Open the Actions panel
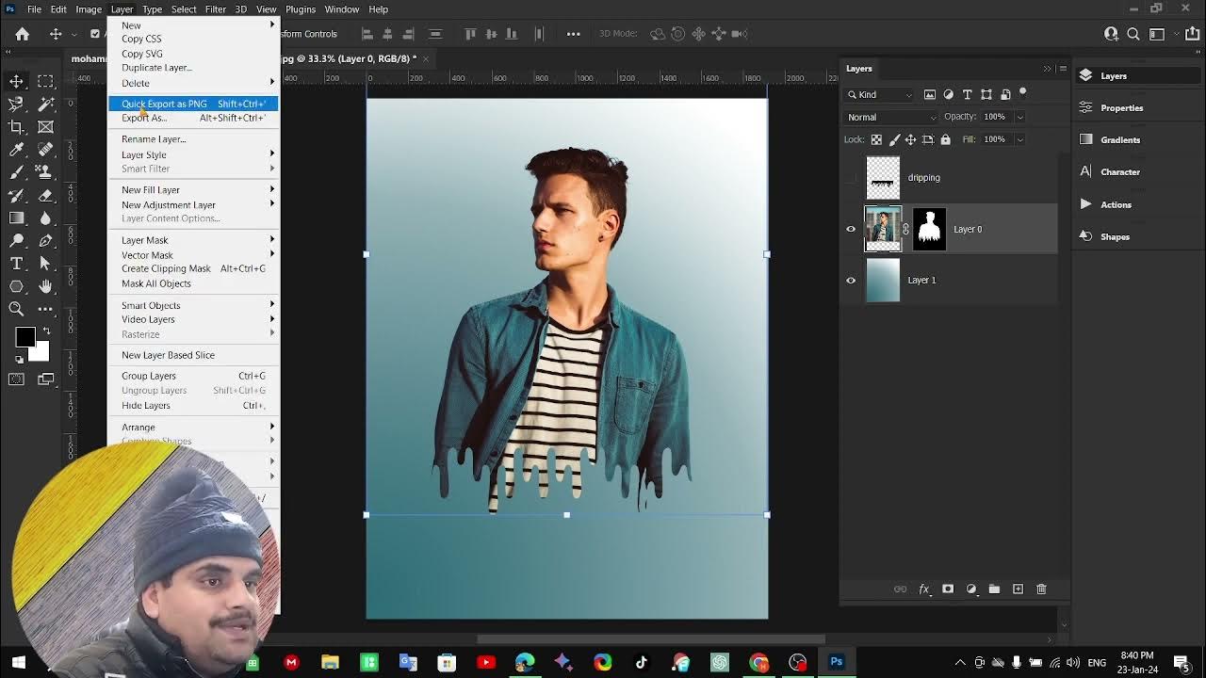This screenshot has height=678, width=1206. point(1116,205)
